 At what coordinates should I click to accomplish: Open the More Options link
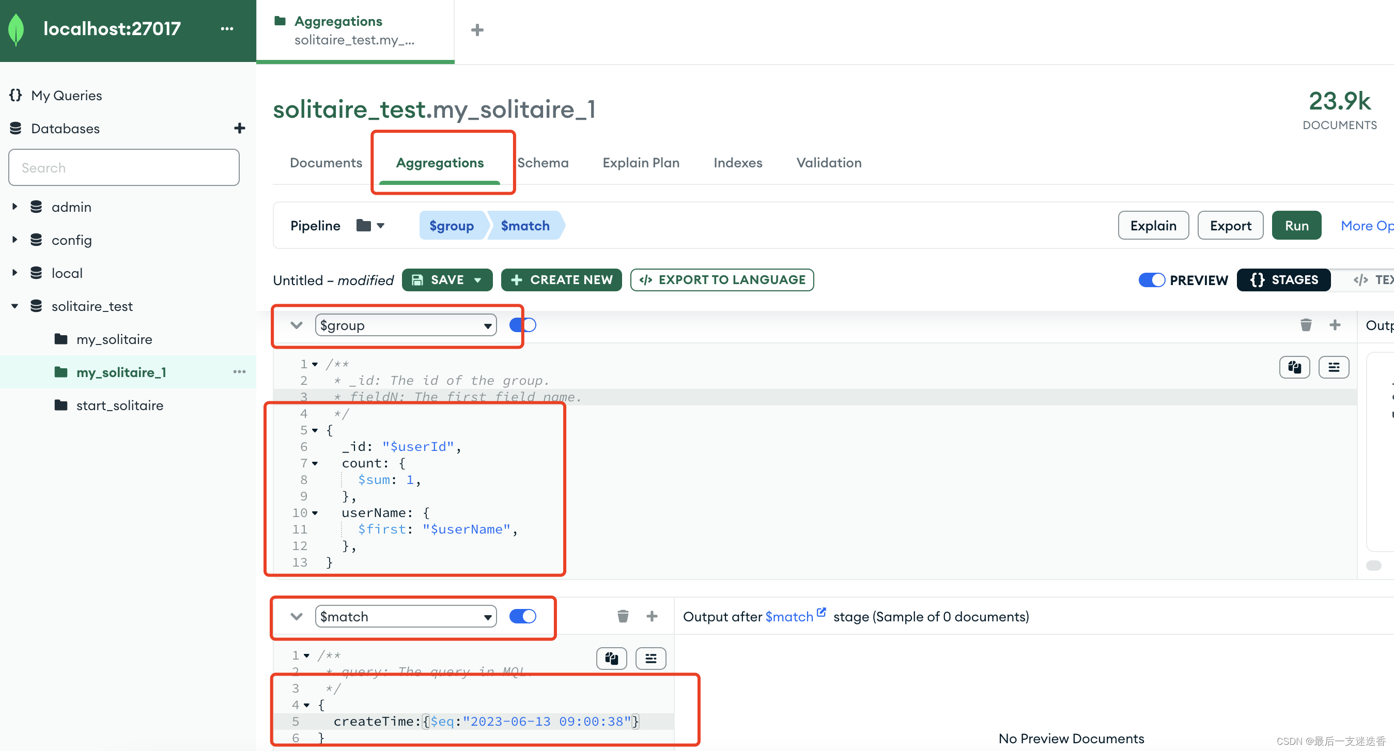pyautogui.click(x=1367, y=226)
